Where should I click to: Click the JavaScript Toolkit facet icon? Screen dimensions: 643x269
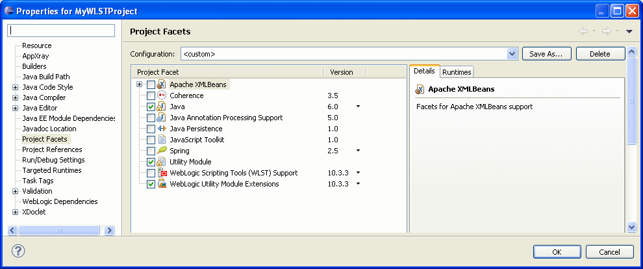162,140
